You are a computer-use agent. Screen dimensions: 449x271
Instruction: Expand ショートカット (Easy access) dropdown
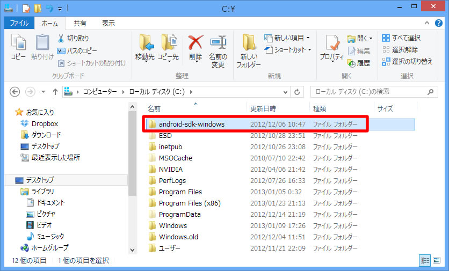point(309,50)
